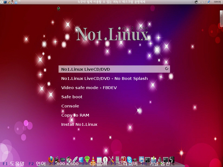Launch the calculator from the dock
223x167 pixels.
coord(117,159)
